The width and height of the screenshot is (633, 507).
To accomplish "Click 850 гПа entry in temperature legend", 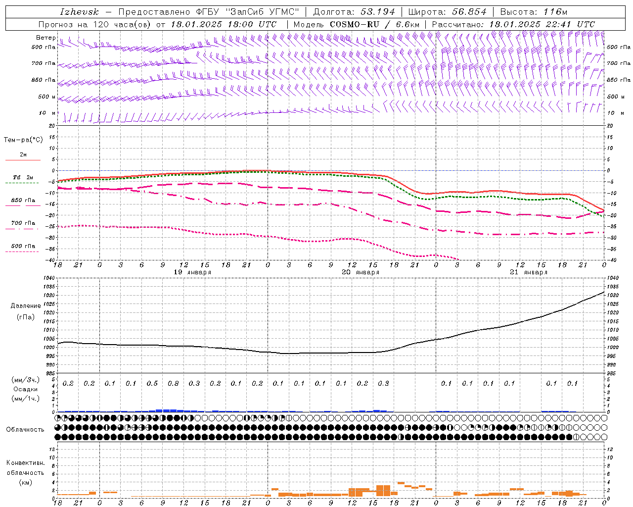I will click(x=23, y=201).
